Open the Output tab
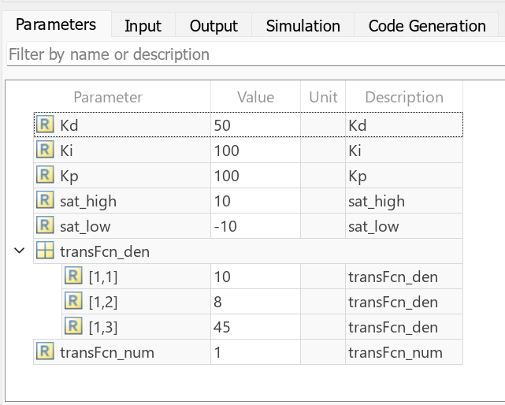The height and width of the screenshot is (405, 505). [214, 26]
